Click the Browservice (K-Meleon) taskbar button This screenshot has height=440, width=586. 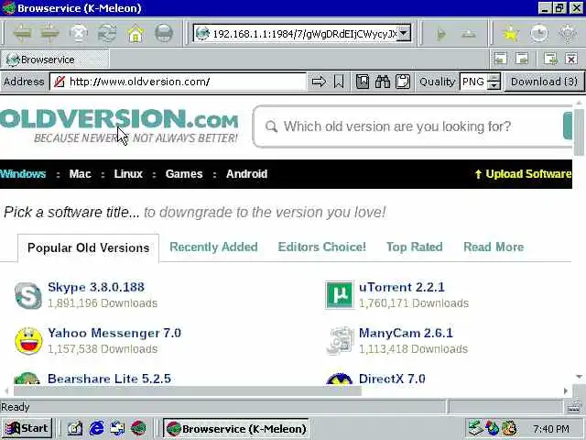[x=236, y=428]
